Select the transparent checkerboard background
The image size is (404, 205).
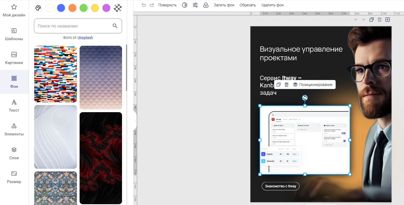click(118, 8)
